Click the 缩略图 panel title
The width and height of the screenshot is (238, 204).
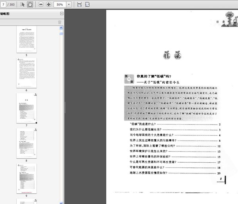click(5, 13)
